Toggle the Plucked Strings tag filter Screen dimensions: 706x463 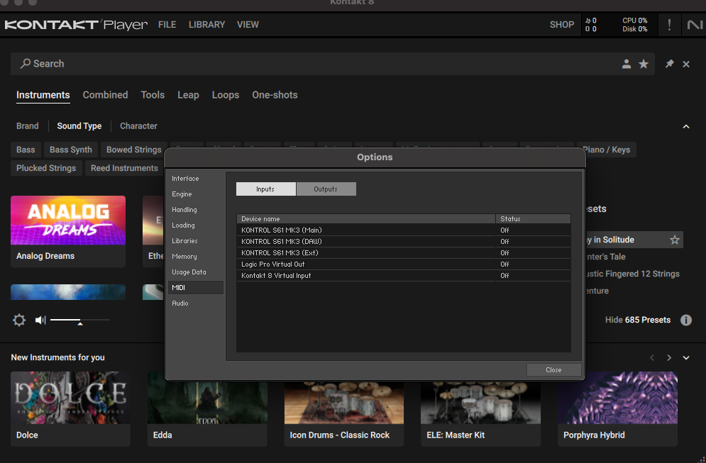[46, 168]
